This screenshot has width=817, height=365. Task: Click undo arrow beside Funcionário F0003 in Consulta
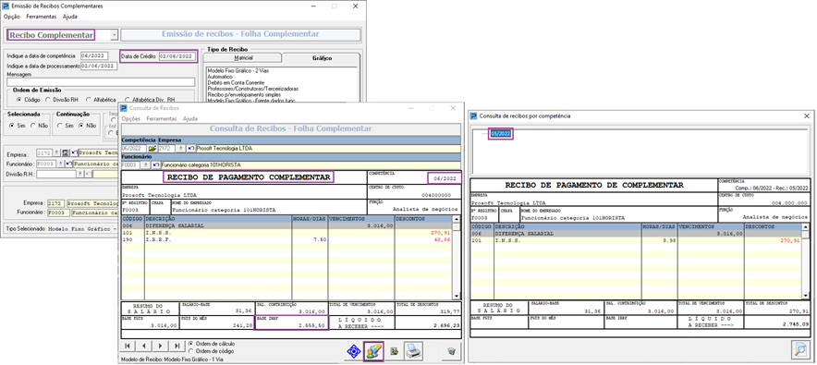tap(156, 164)
